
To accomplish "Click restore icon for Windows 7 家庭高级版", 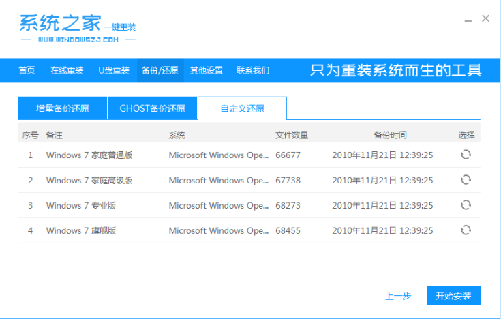I will (x=466, y=180).
